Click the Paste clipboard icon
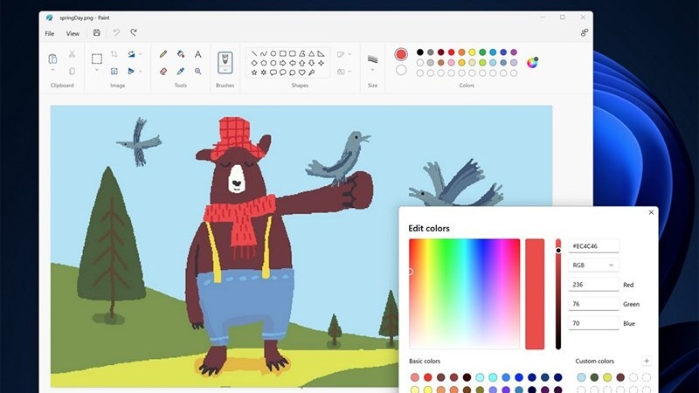This screenshot has width=699, height=393. (52, 59)
